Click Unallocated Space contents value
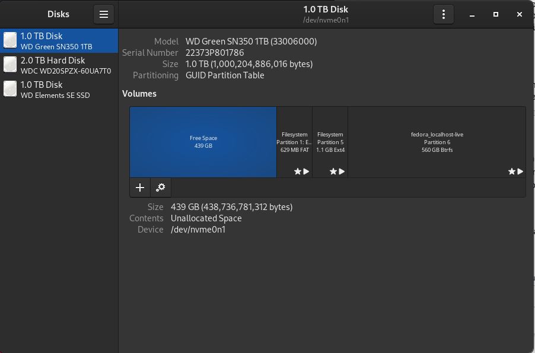 [x=206, y=218]
